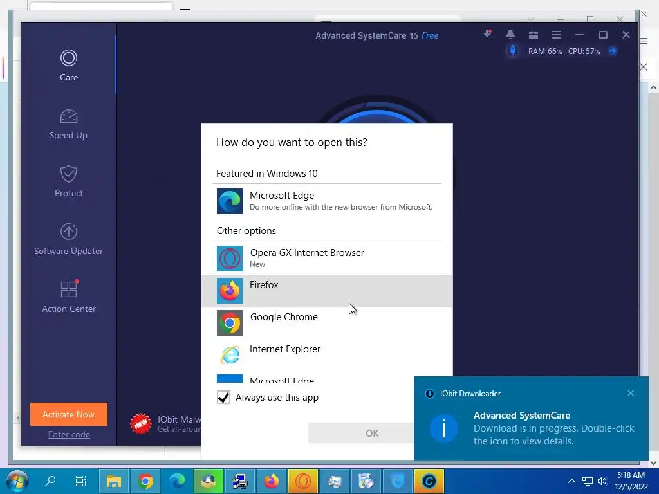659x494 pixels.
Task: Click the blue rocket Turbo Boost icon
Action: click(513, 51)
